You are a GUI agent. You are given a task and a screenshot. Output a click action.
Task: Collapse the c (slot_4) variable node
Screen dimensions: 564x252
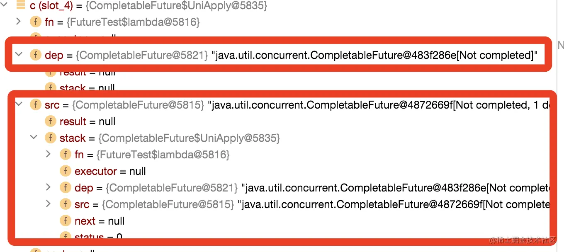coord(4,6)
